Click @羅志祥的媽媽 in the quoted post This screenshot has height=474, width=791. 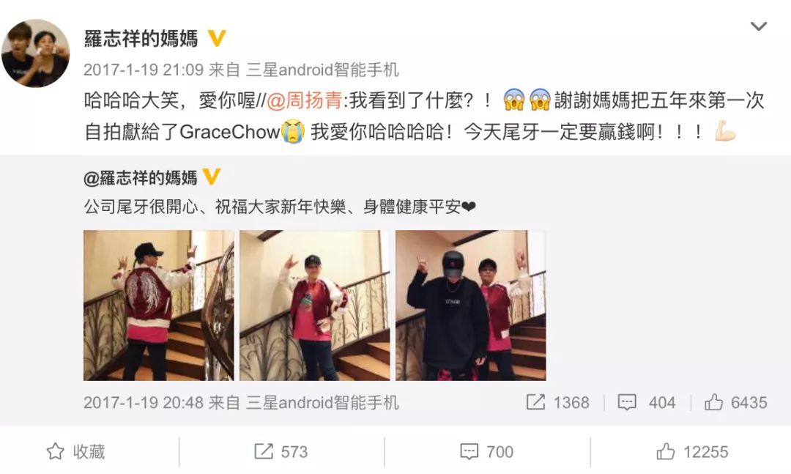[x=141, y=178]
